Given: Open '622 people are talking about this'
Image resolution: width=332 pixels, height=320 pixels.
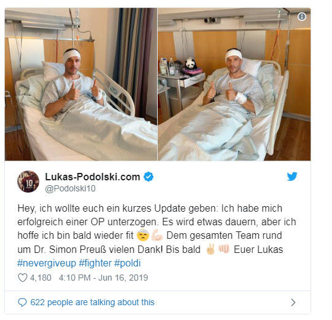Looking at the screenshot, I should point(92,302).
